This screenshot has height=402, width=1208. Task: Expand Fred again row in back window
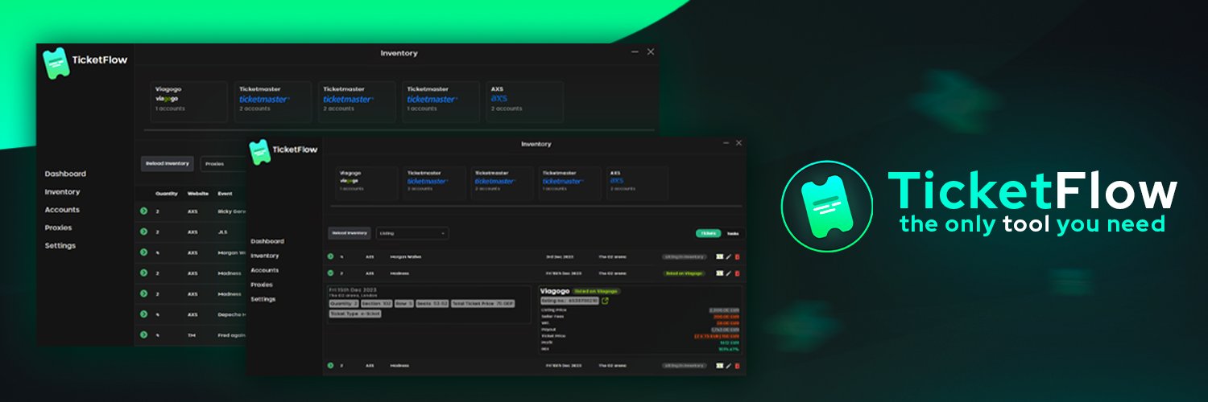[143, 334]
